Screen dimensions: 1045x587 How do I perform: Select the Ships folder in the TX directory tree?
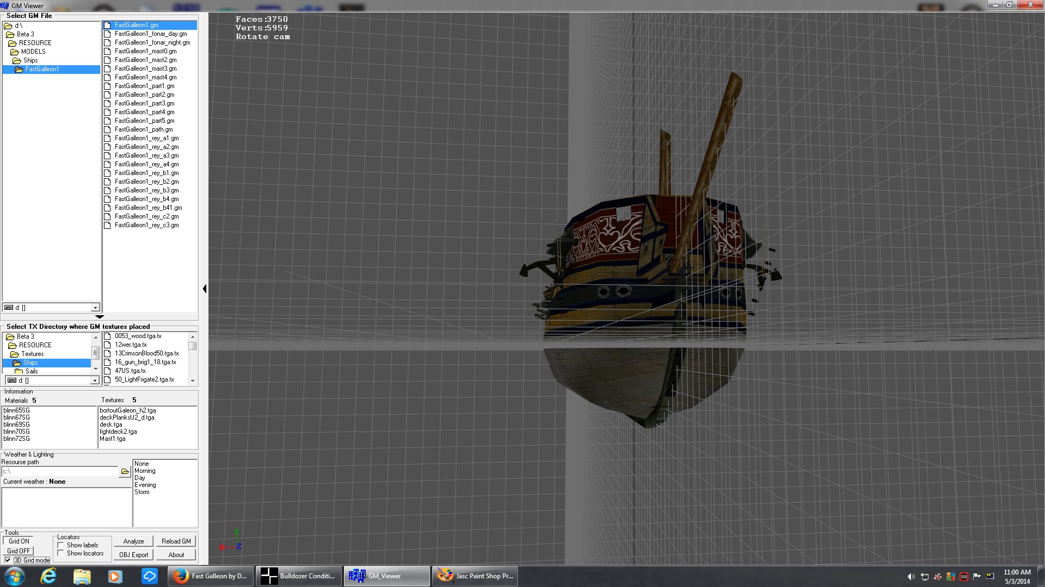[x=48, y=363]
